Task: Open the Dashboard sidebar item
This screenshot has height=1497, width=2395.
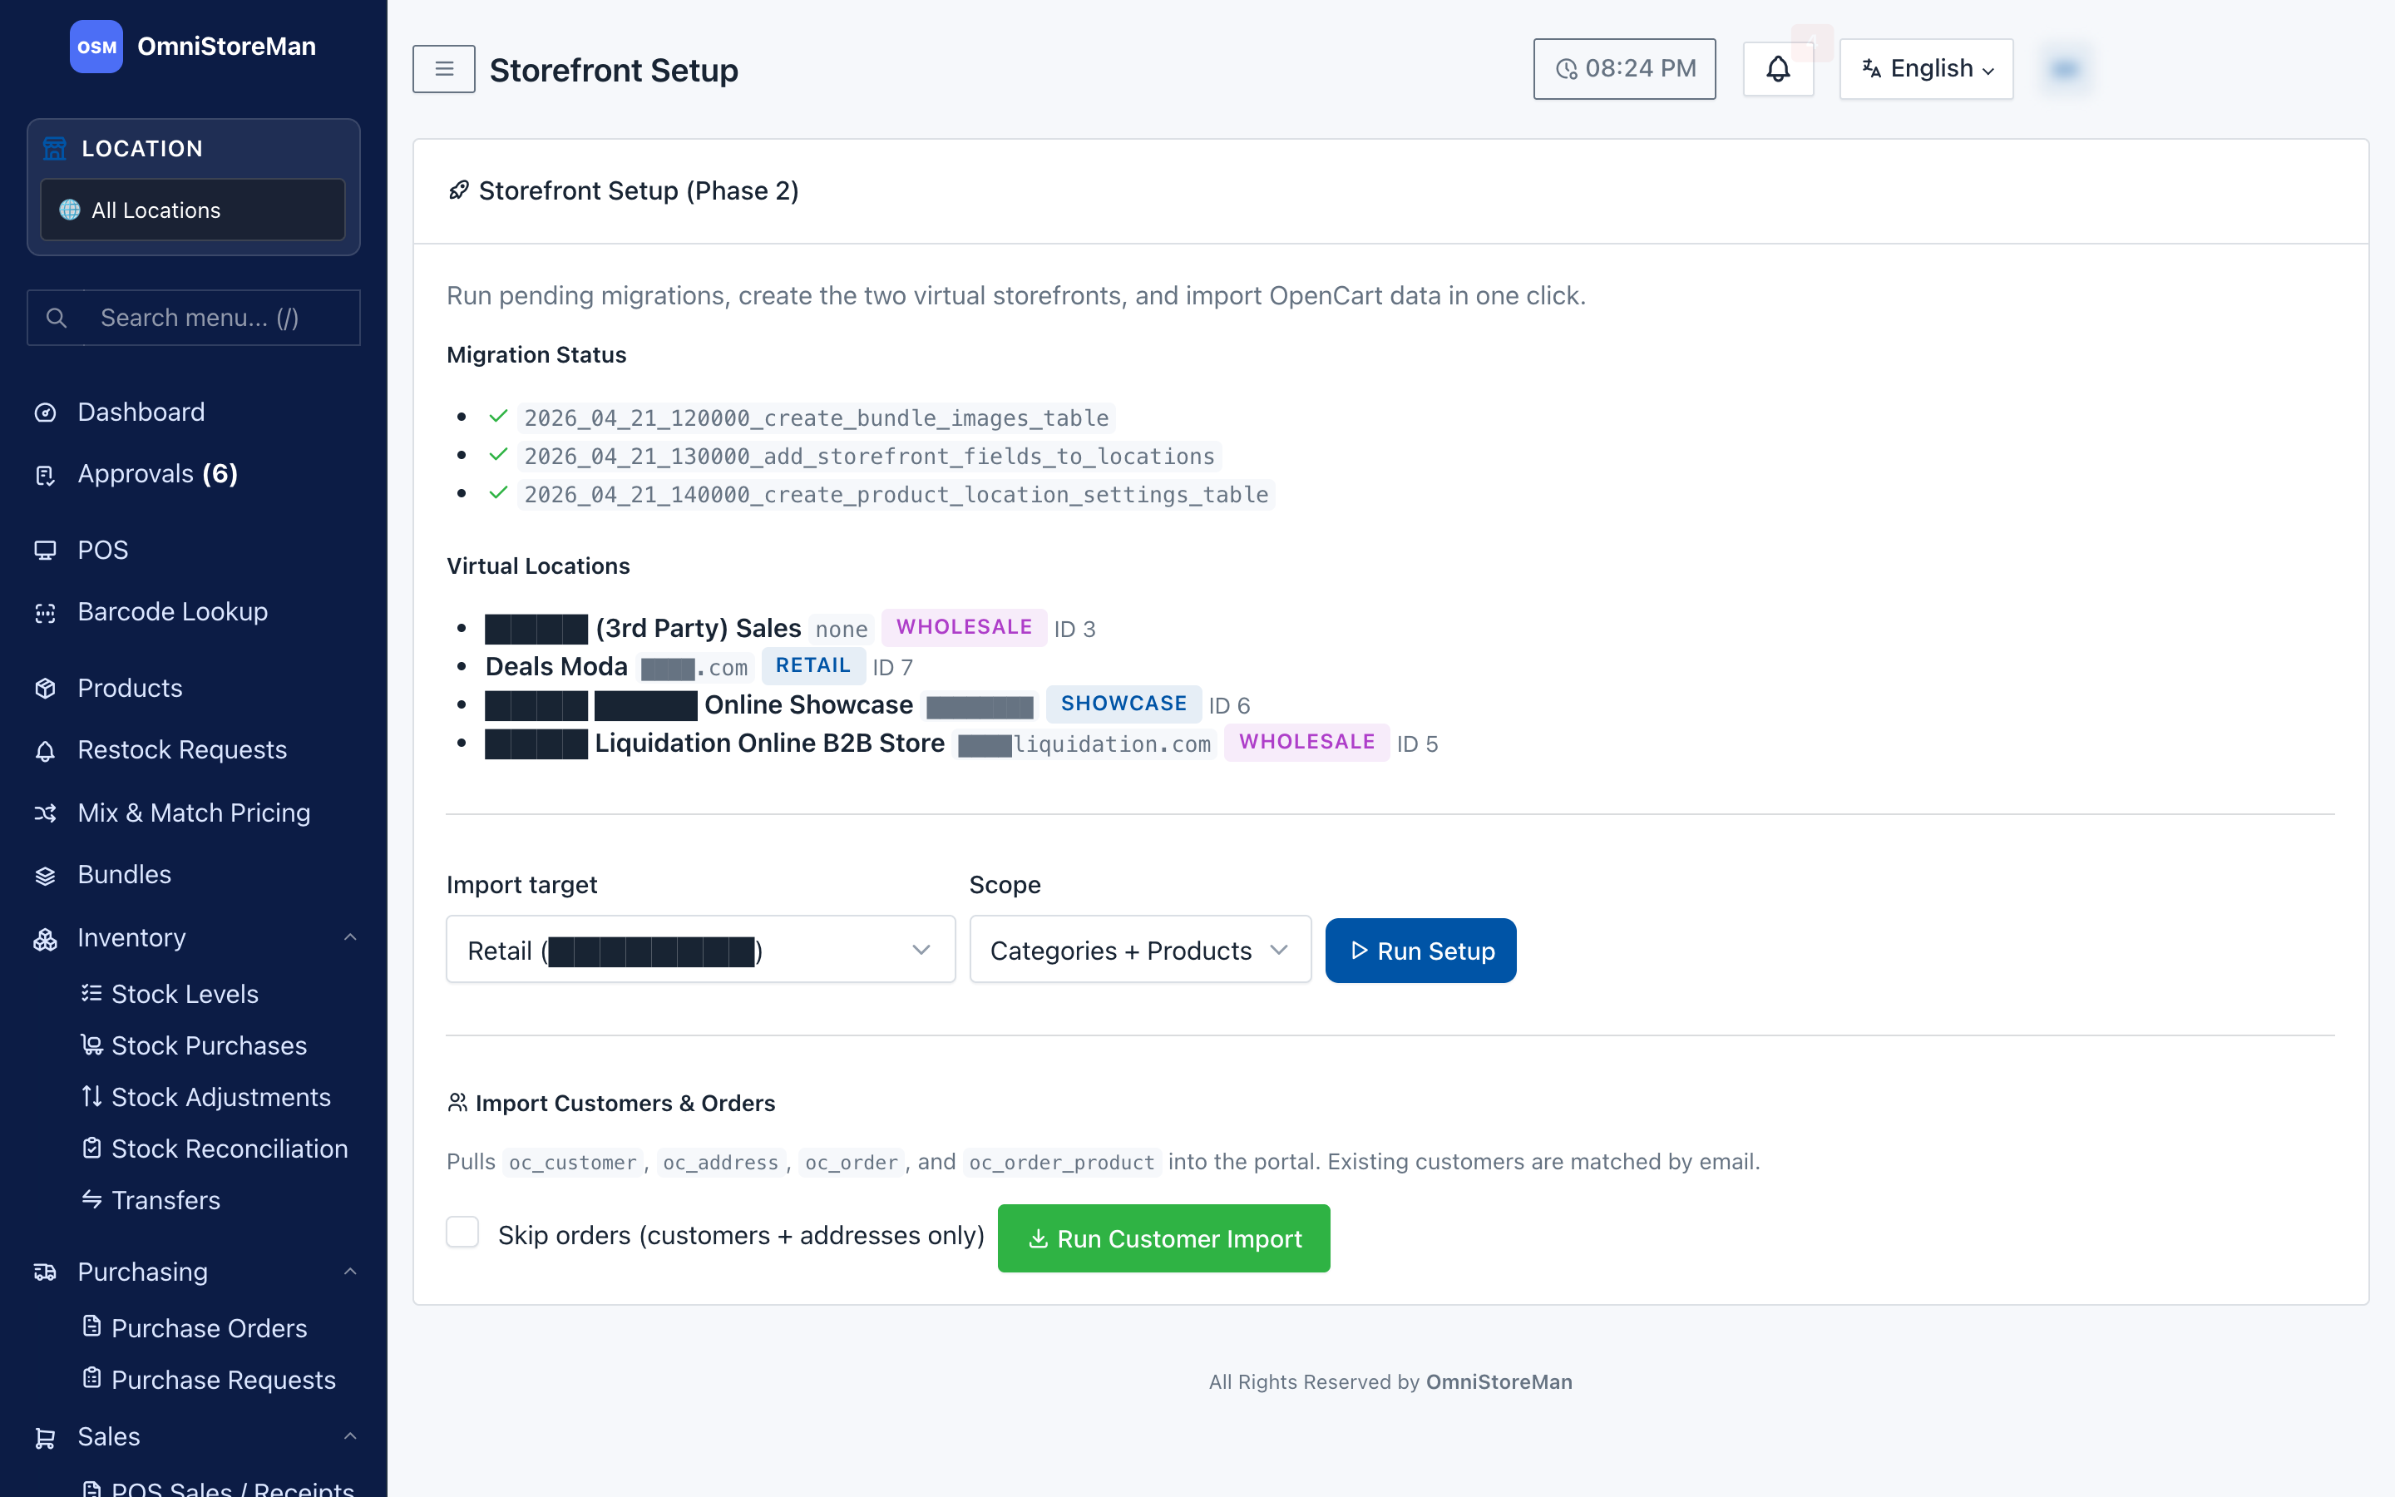Action: (141, 412)
